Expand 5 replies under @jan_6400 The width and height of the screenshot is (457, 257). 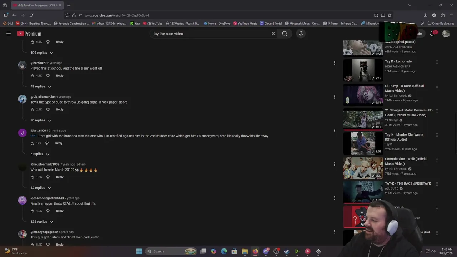[40, 154]
